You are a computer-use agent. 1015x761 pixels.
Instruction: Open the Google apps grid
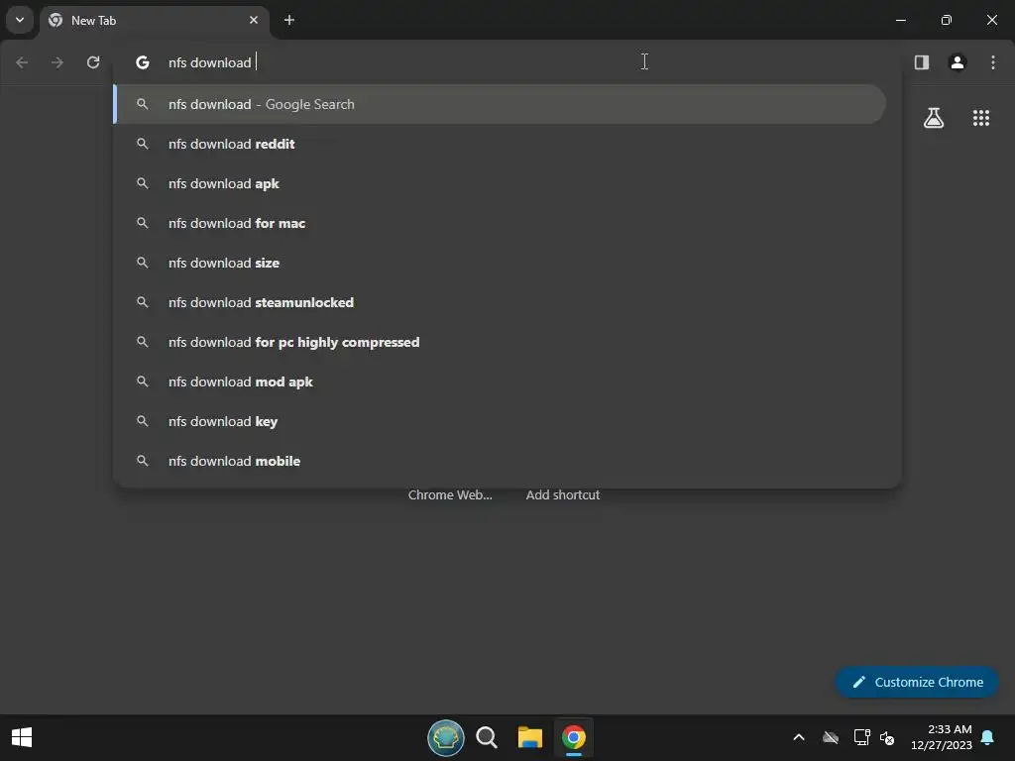(981, 118)
